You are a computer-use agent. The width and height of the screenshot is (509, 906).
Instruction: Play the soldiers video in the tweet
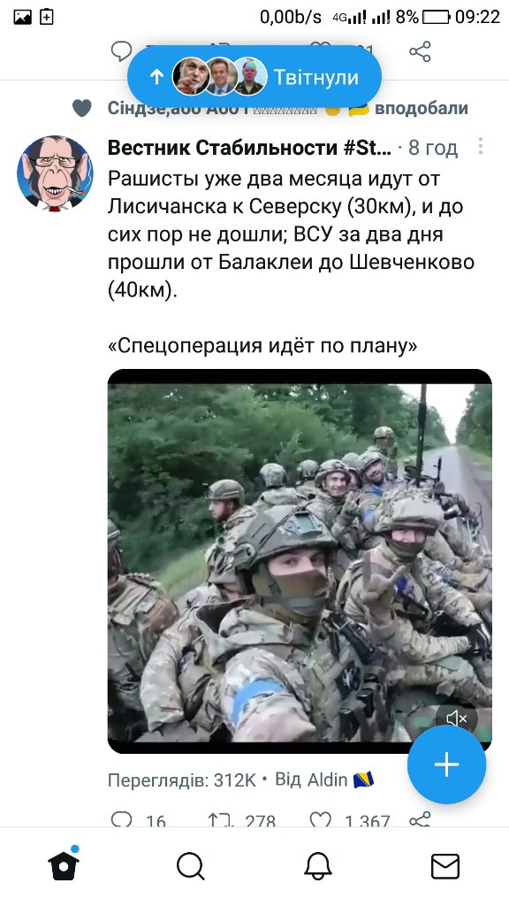coord(300,561)
